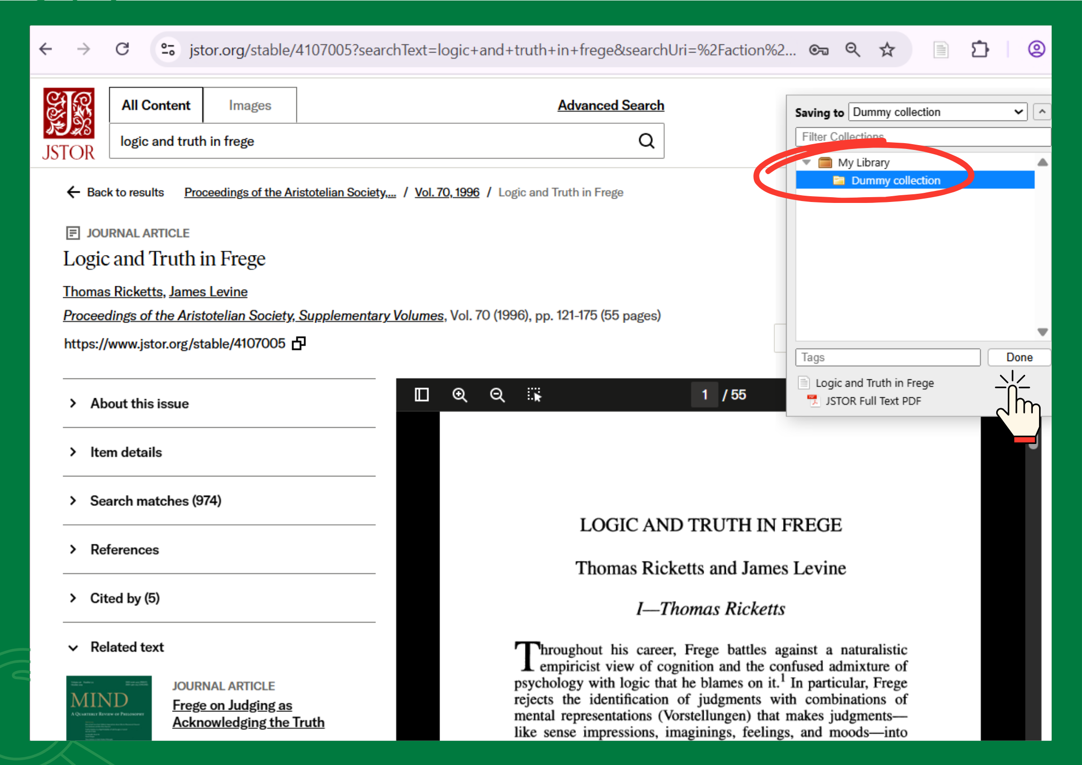Open Proceedings of the Aristotelian Society breadcrumb
Image resolution: width=1082 pixels, height=765 pixels.
[290, 192]
